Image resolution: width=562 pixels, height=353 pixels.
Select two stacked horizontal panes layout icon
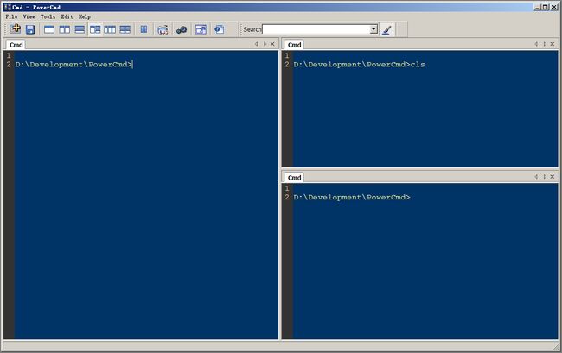click(80, 29)
